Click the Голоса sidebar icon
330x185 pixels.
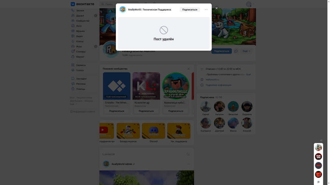point(73,70)
